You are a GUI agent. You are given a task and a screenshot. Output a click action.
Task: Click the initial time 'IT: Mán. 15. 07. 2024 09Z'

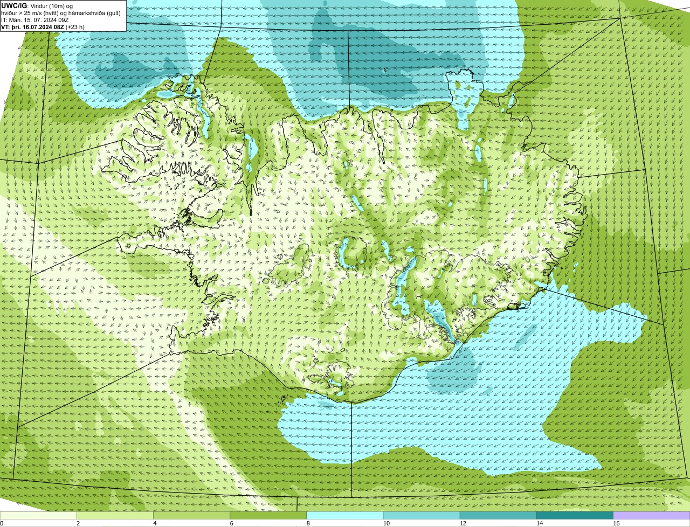(35, 19)
